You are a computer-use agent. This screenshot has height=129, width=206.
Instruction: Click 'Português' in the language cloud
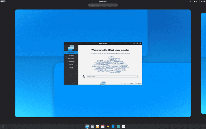pyautogui.click(x=119, y=63)
